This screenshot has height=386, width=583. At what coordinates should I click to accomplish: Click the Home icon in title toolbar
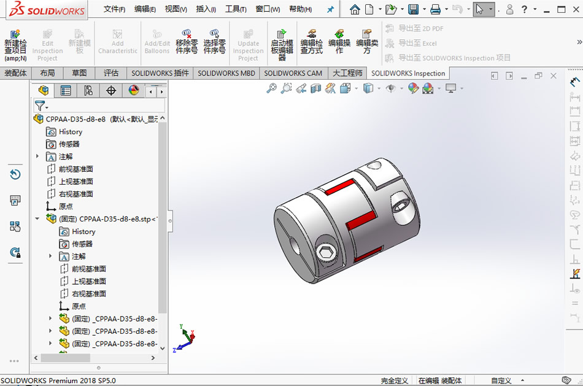355,9
